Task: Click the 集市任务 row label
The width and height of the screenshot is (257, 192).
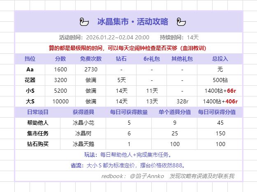Action: point(38,133)
